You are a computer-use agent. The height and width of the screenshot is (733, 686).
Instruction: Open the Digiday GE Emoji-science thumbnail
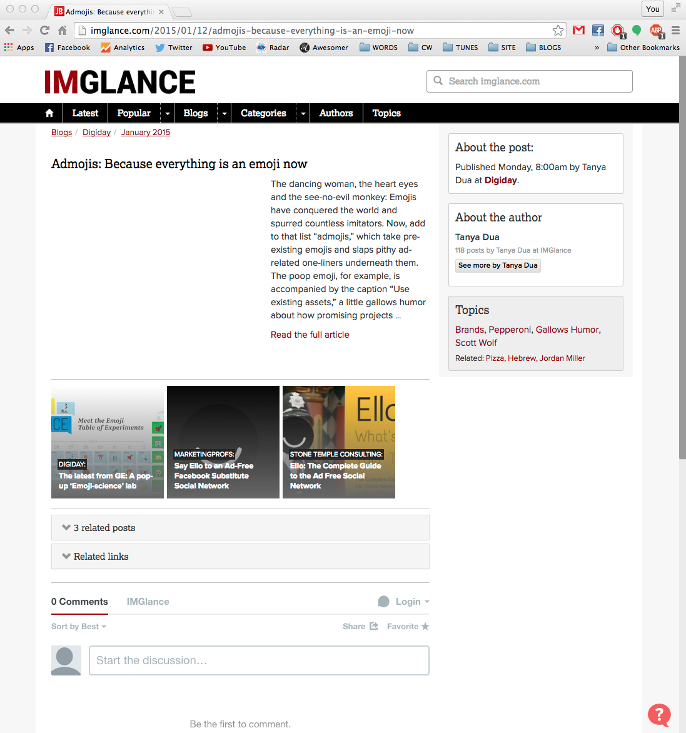click(x=108, y=442)
